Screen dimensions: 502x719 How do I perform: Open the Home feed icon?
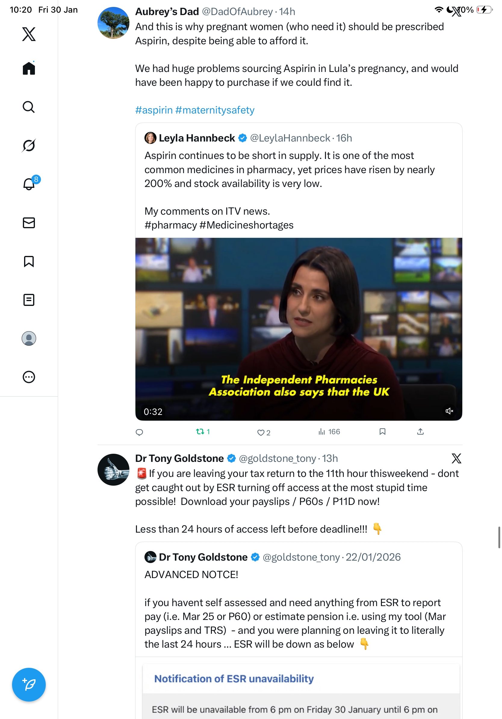coord(29,68)
